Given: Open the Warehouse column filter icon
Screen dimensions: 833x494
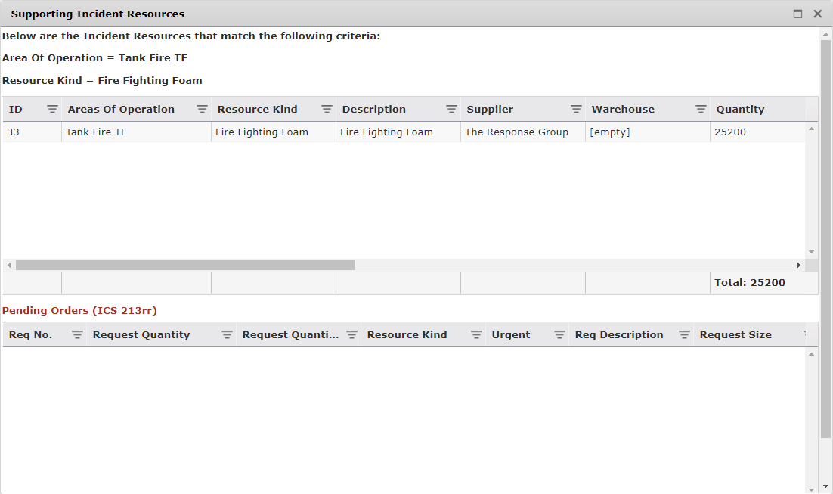Looking at the screenshot, I should coord(701,109).
